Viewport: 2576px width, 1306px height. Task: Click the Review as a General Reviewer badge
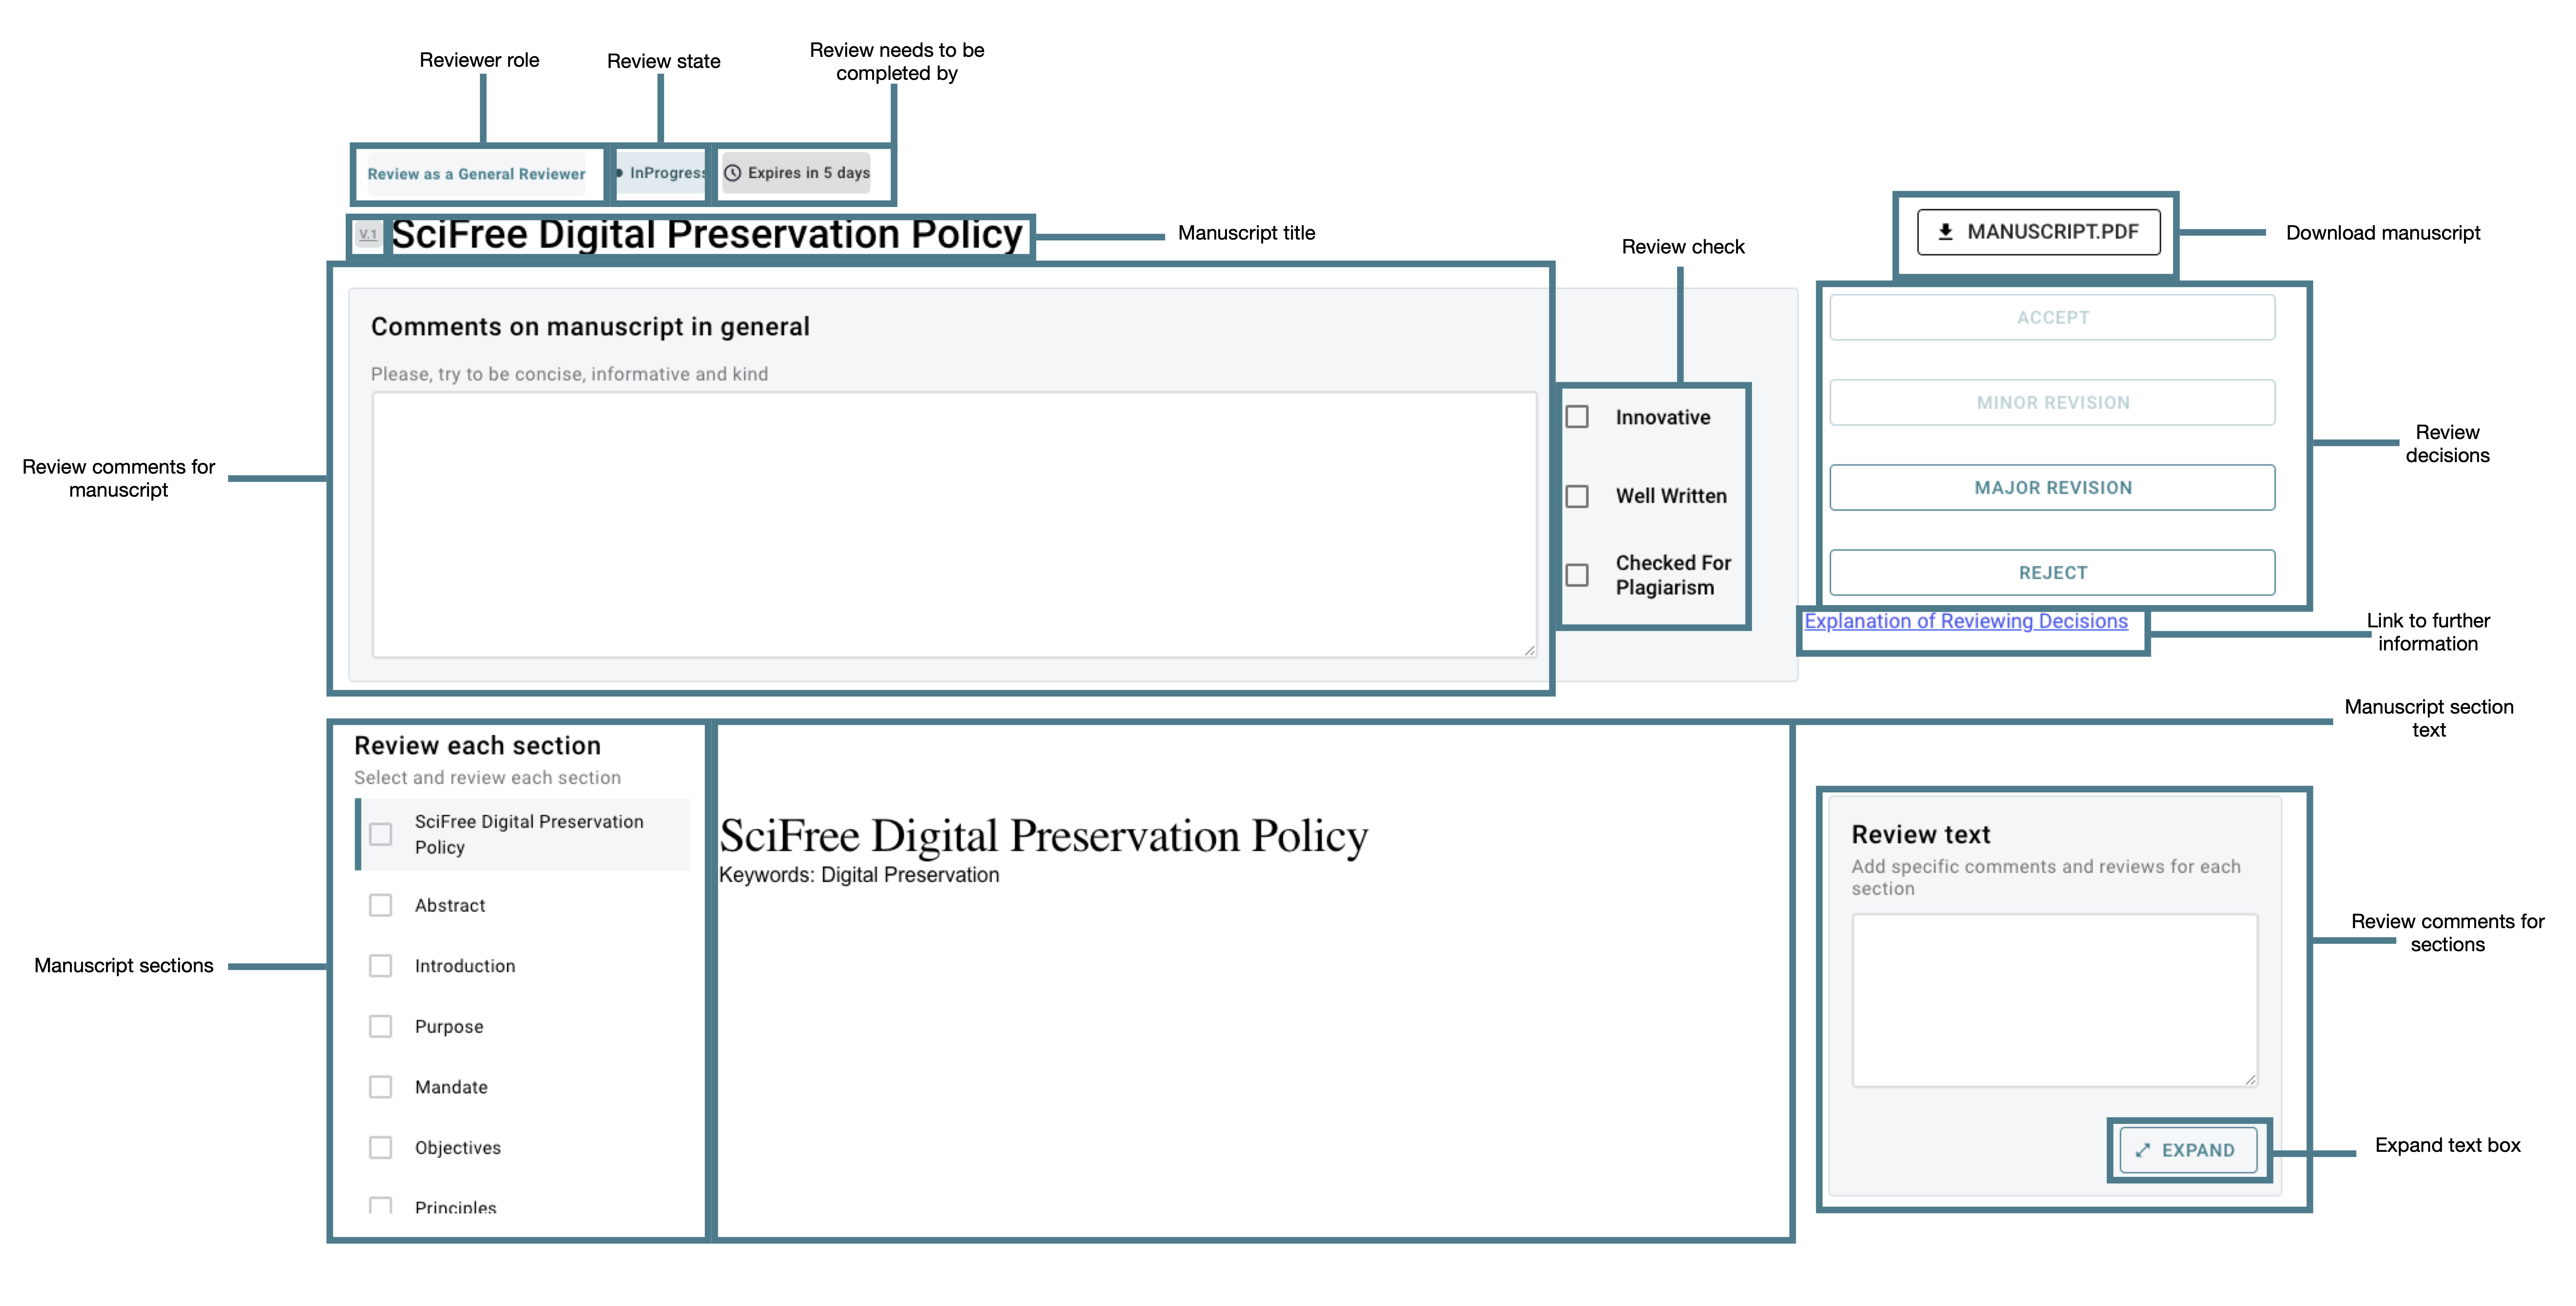[476, 174]
